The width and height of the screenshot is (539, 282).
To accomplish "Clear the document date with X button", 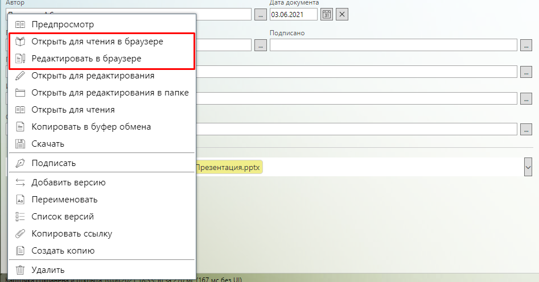I will point(342,14).
